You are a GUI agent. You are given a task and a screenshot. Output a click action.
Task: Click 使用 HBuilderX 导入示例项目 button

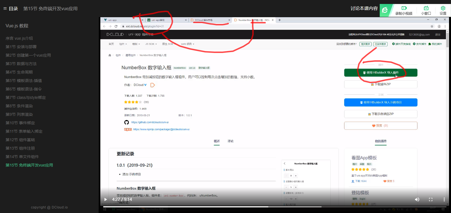point(381,103)
